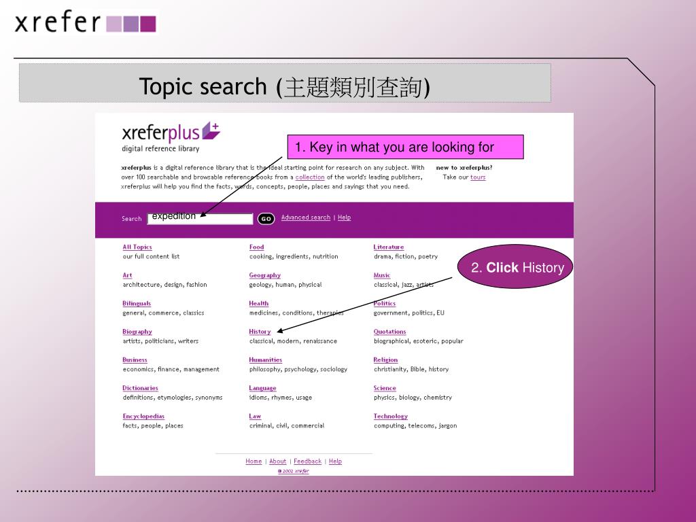The image size is (696, 522).
Task: Click the xreferplus logo
Action: pyautogui.click(x=171, y=133)
